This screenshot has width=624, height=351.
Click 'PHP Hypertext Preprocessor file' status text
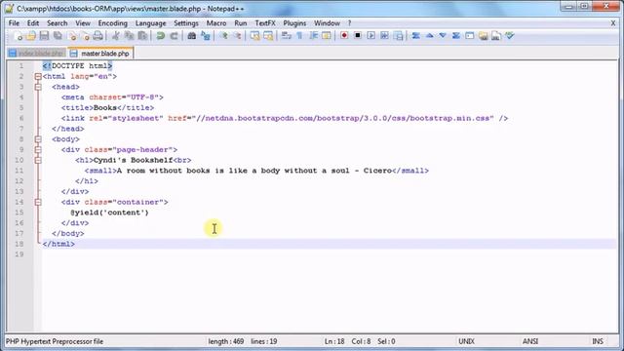click(x=55, y=341)
